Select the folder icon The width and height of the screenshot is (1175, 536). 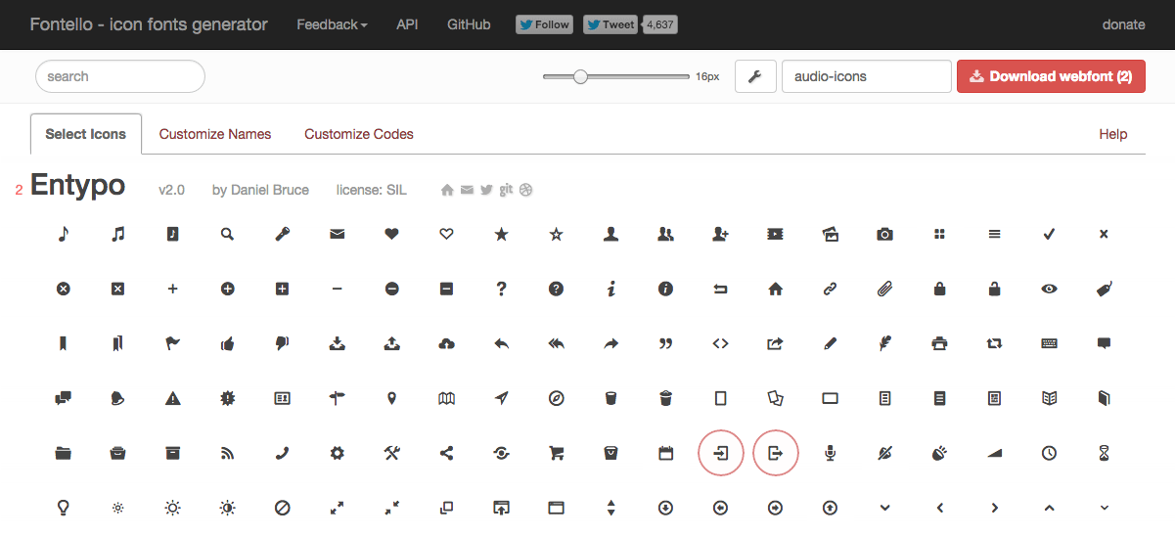pyautogui.click(x=64, y=453)
